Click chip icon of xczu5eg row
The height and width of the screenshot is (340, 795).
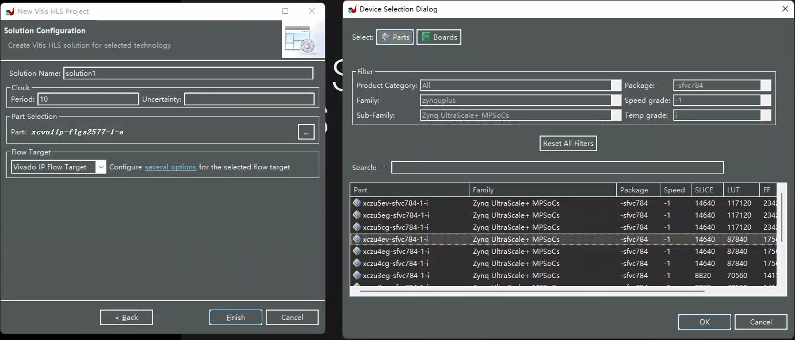tap(357, 215)
